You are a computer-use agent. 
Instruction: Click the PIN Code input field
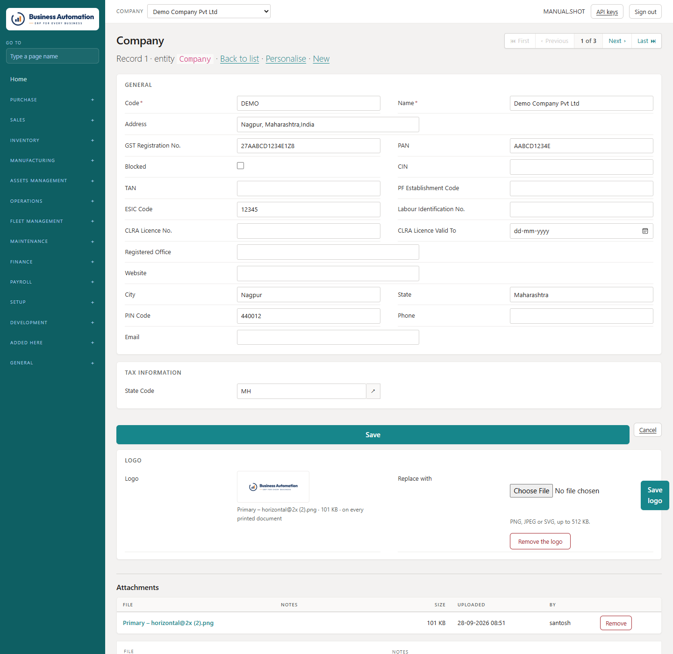coord(308,316)
